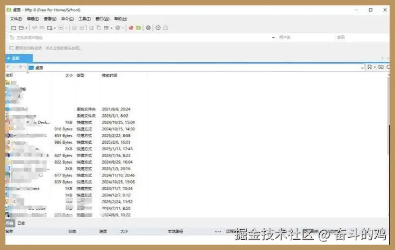
Task: Click the back arrow in path bar
Action: [8, 67]
